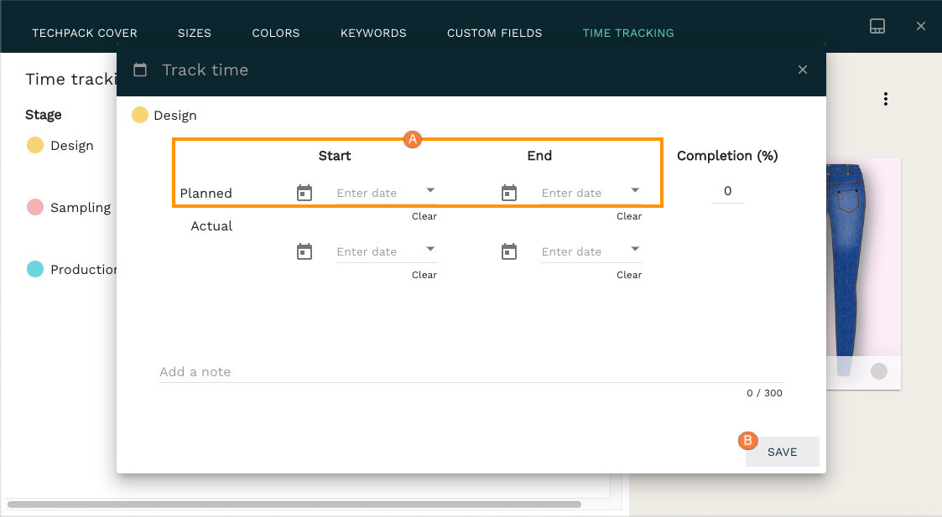Open the Actual End calendar picker icon
The image size is (942, 517).
tap(509, 251)
